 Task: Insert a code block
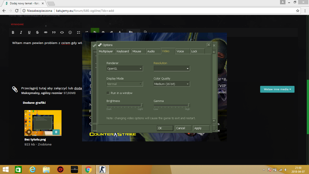click(62, 33)
